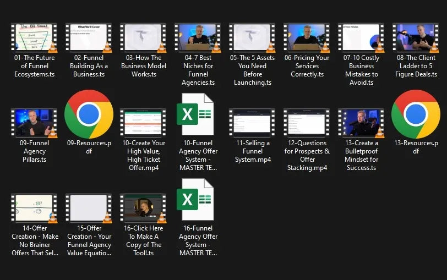Select 14-Offer Creation - Make No Brainer Offers video
The height and width of the screenshot is (280, 447).
click(x=34, y=208)
